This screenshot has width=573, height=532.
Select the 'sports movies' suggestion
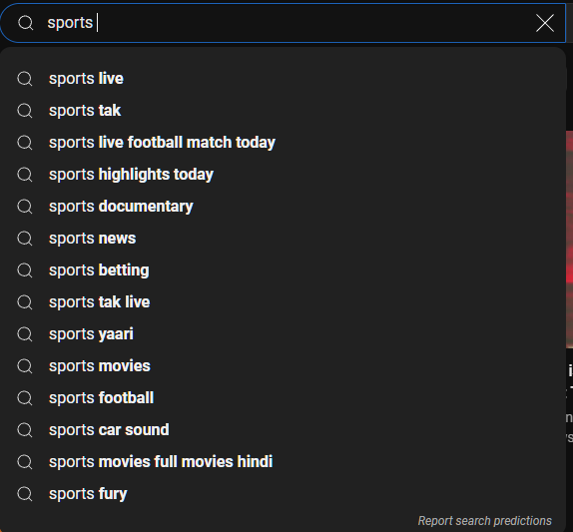click(x=283, y=366)
